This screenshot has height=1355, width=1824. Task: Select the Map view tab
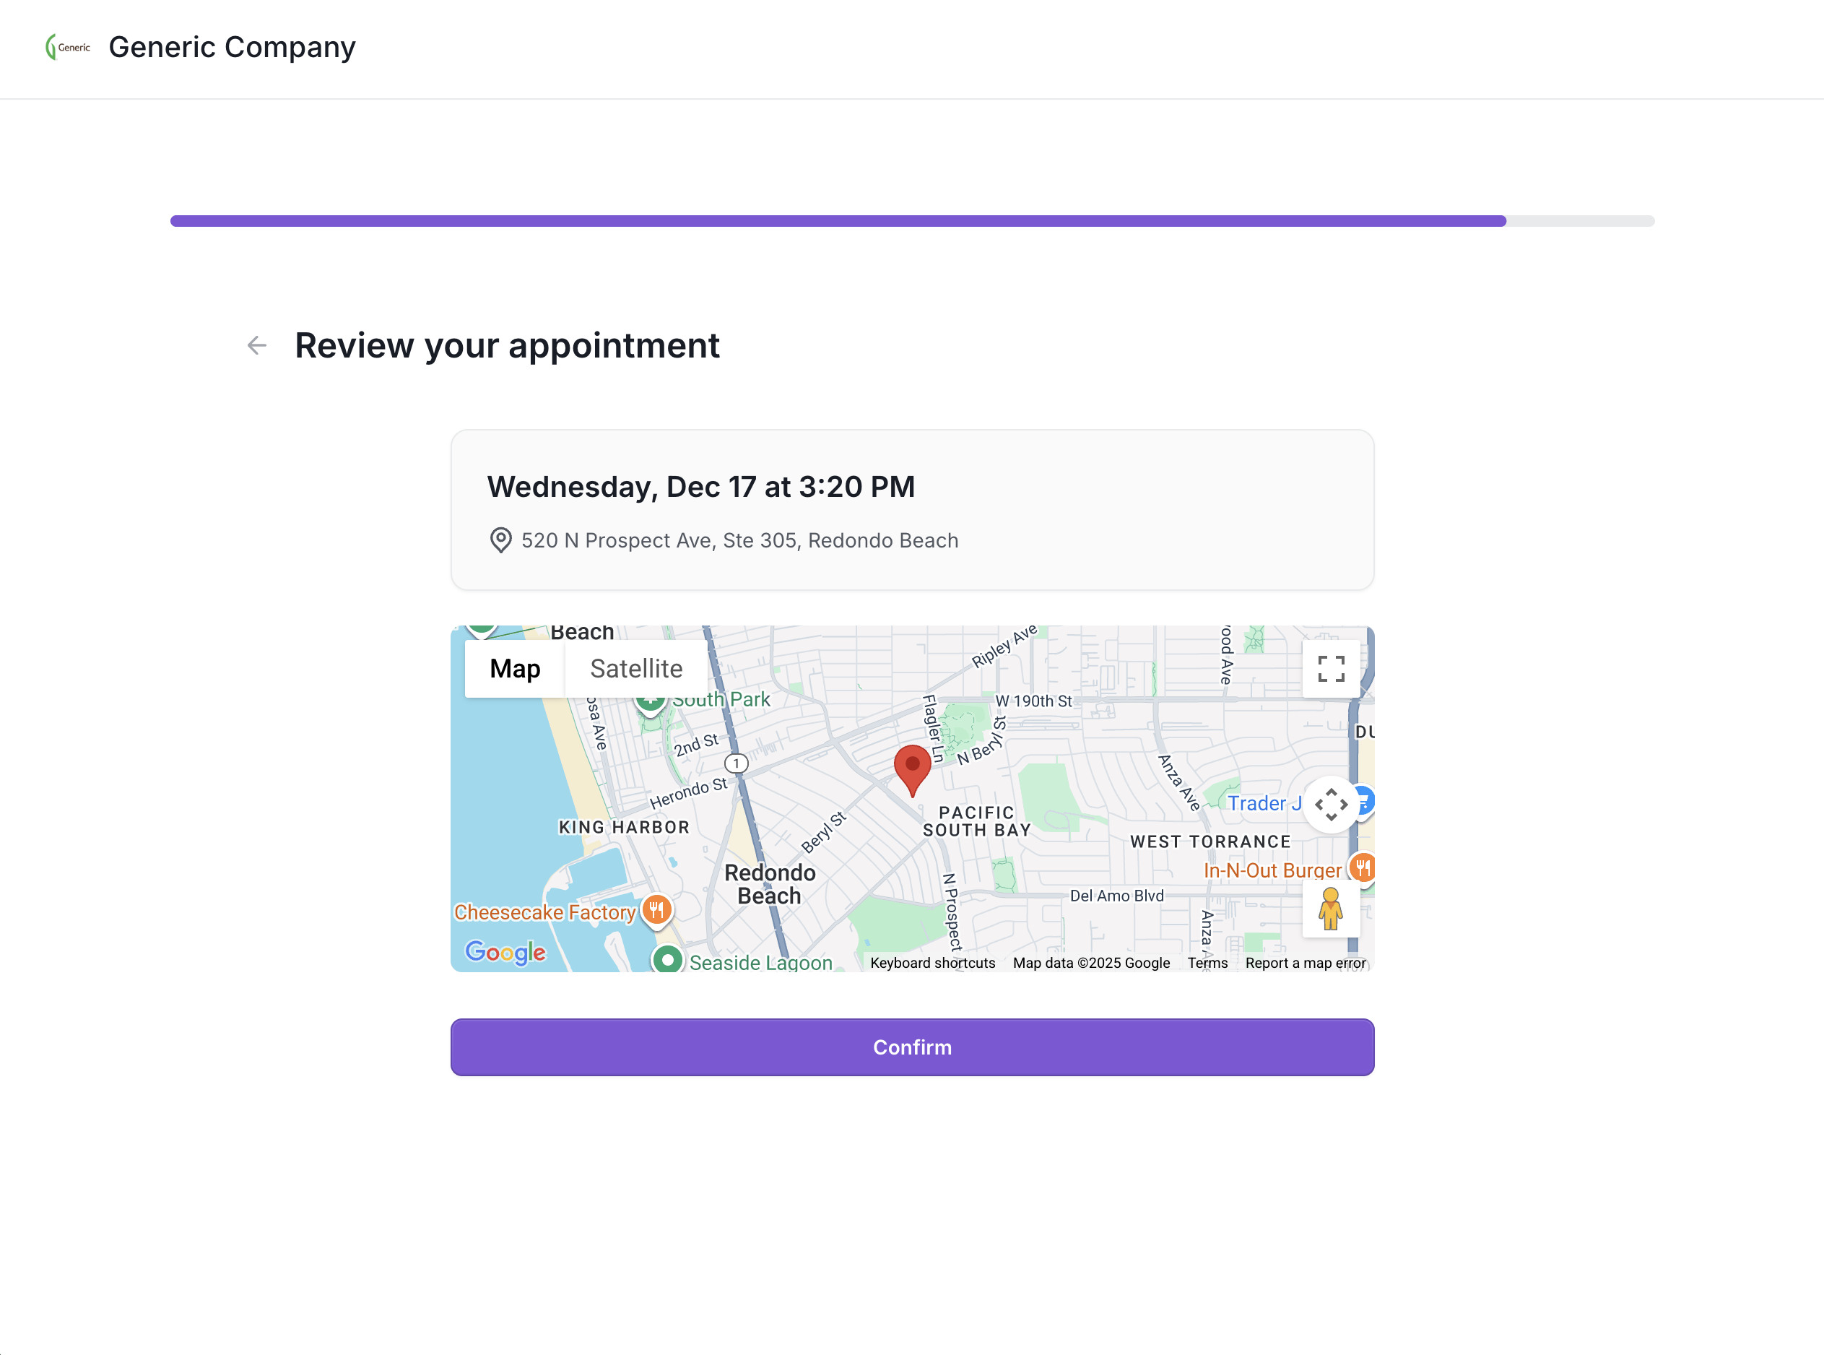click(x=514, y=669)
